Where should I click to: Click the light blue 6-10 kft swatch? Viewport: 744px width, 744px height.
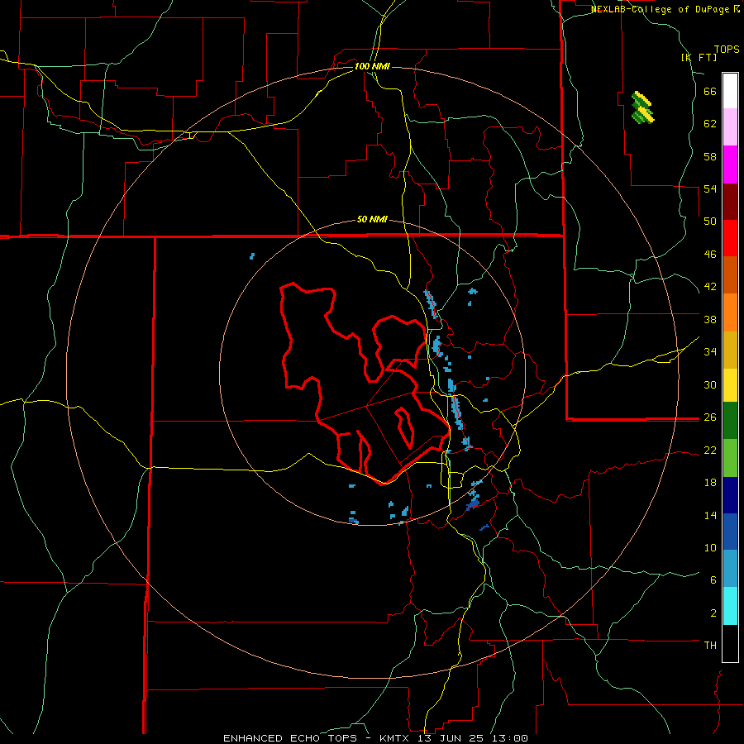(x=730, y=569)
